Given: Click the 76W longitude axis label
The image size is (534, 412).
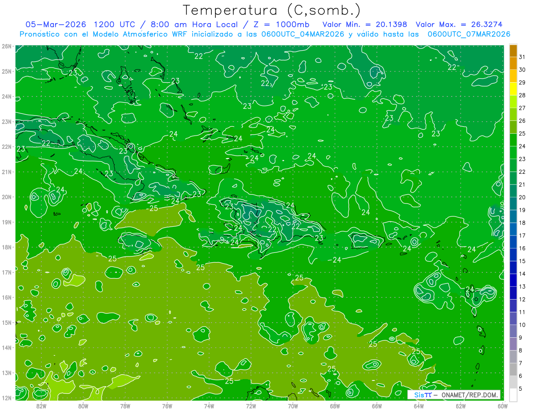Looking at the screenshot, I should 167,406.
